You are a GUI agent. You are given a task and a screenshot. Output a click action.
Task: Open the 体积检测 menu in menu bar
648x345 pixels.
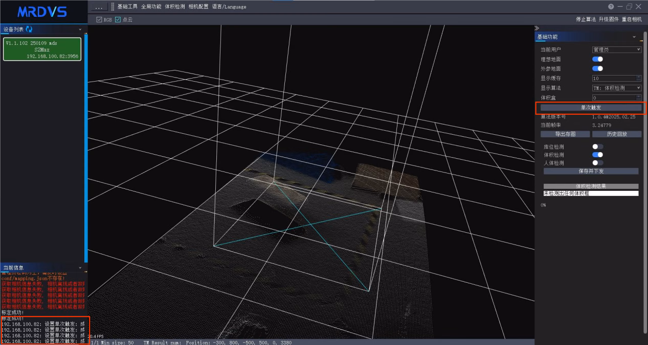pos(175,7)
